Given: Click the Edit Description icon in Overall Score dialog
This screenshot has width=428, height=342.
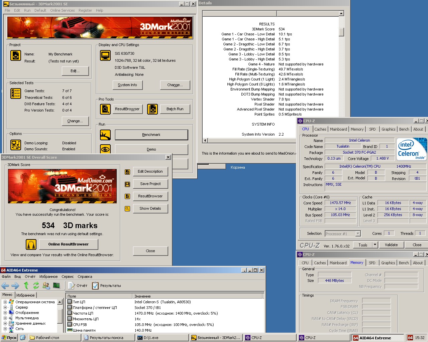Looking at the screenshot, I should (127, 172).
